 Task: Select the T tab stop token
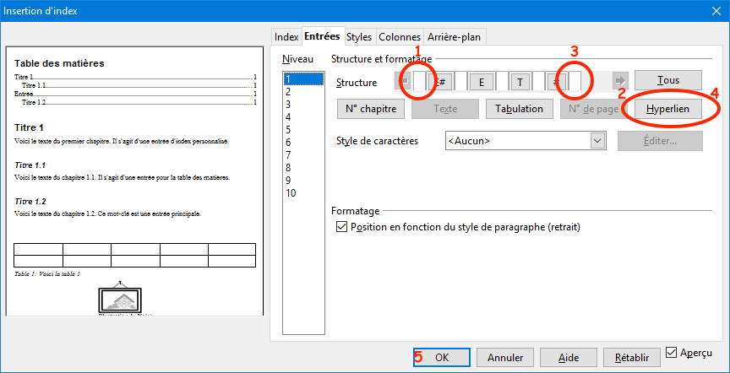pos(520,81)
